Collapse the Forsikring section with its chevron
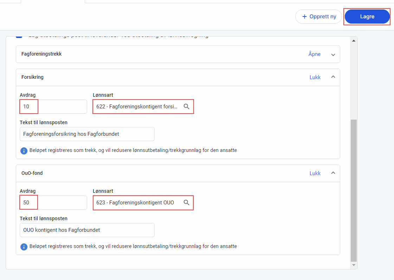Image resolution: width=394 pixels, height=280 pixels. [x=333, y=77]
